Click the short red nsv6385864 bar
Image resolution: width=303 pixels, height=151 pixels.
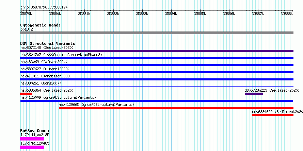click(x=26, y=94)
